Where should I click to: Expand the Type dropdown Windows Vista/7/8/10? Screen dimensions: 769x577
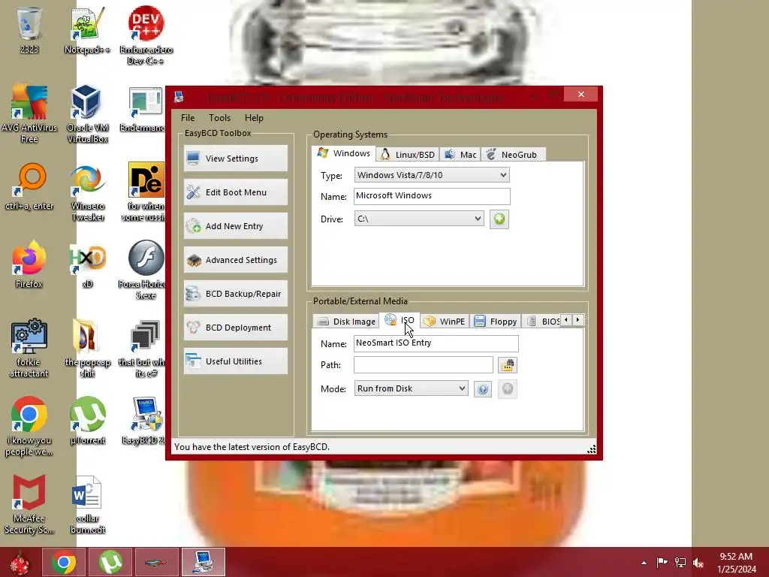pyautogui.click(x=432, y=175)
